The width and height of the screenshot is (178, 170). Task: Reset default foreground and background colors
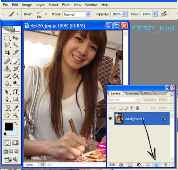[x=5, y=134]
